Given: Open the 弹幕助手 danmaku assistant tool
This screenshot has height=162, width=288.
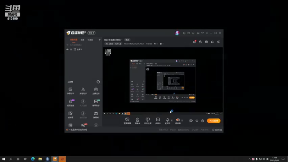Looking at the screenshot, I should click(70, 91).
